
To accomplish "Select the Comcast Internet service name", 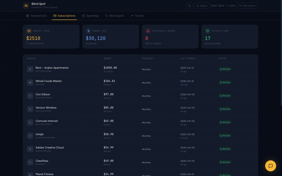I will pyautogui.click(x=47, y=121).
